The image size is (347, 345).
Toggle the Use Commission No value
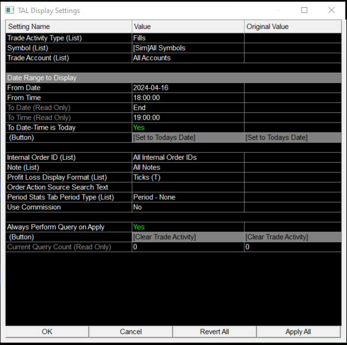pyautogui.click(x=188, y=207)
